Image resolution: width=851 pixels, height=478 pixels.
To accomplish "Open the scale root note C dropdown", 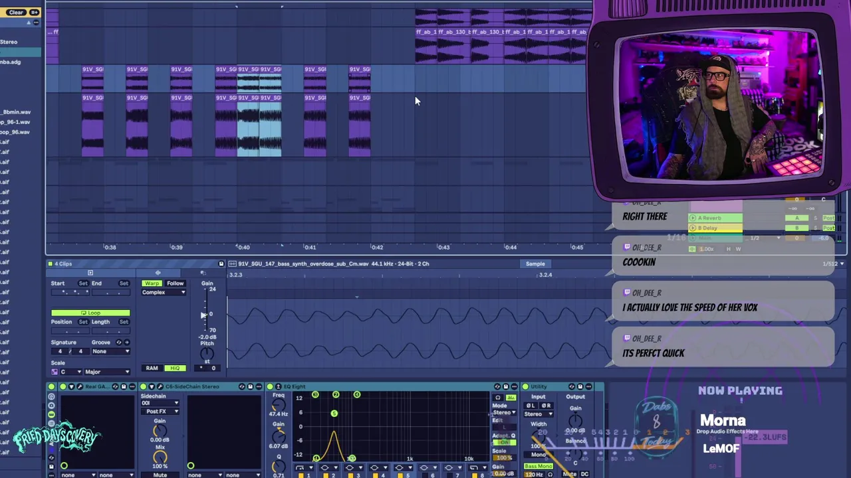I will 70,372.
